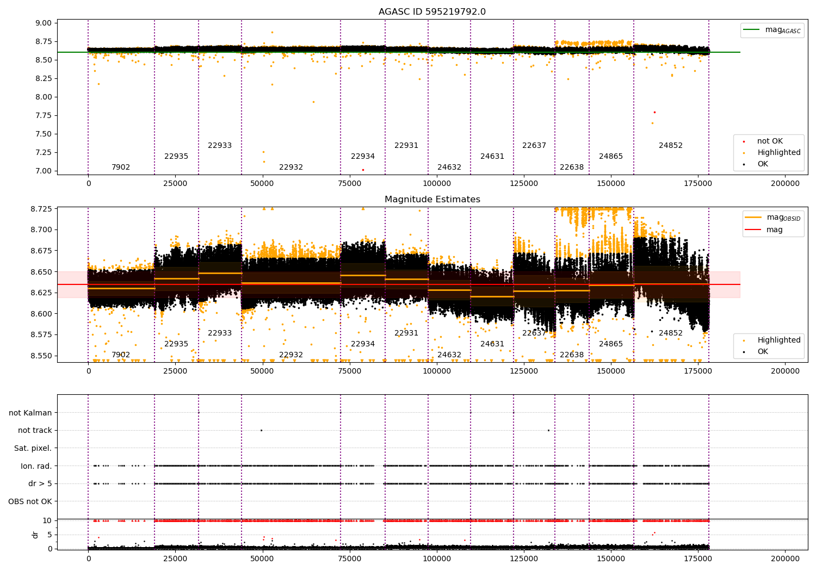Click OBSID label 24865 in the top plot

[611, 157]
